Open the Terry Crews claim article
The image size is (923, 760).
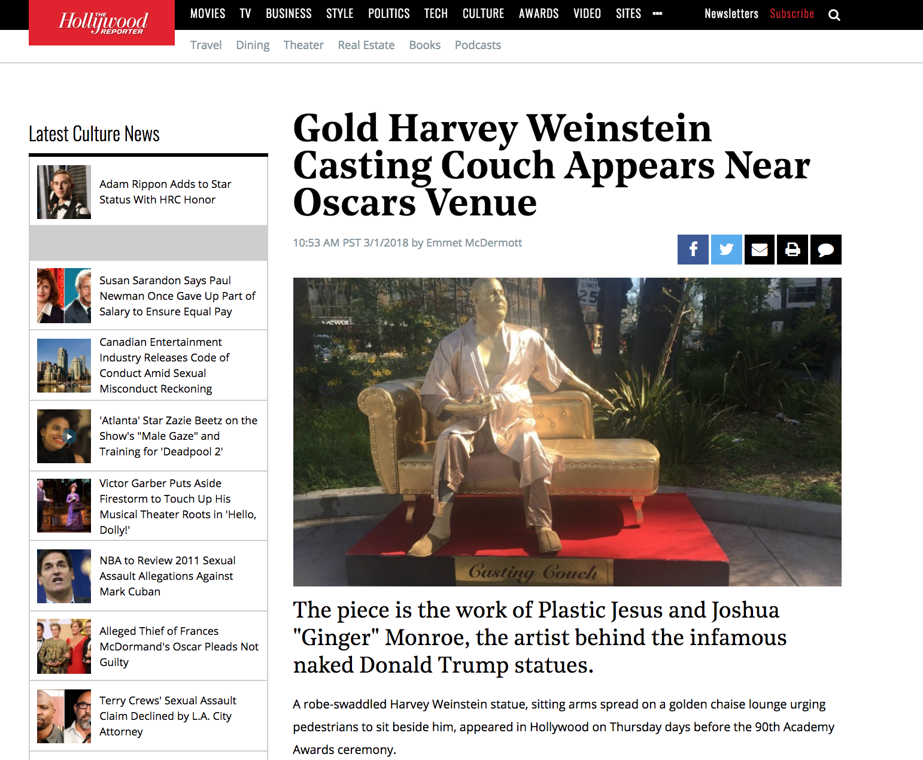tap(167, 716)
